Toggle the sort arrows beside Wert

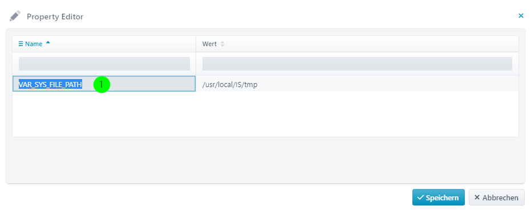(x=222, y=44)
